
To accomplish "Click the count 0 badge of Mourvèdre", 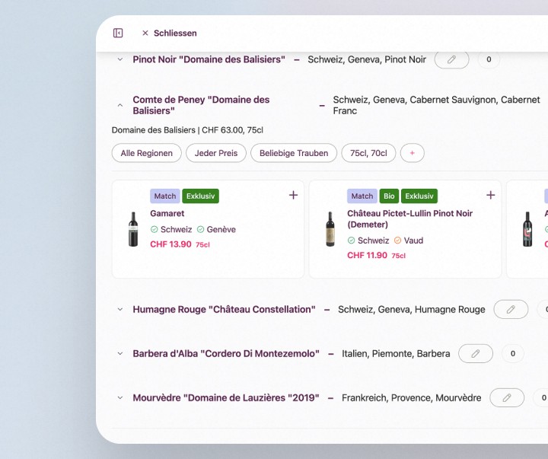I will pyautogui.click(x=541, y=398).
